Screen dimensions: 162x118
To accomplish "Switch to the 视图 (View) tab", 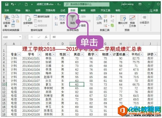I will [x=93, y=10].
